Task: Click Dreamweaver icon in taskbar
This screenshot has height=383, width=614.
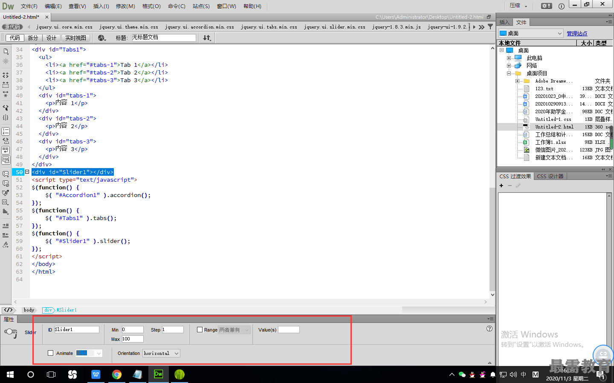Action: [158, 374]
